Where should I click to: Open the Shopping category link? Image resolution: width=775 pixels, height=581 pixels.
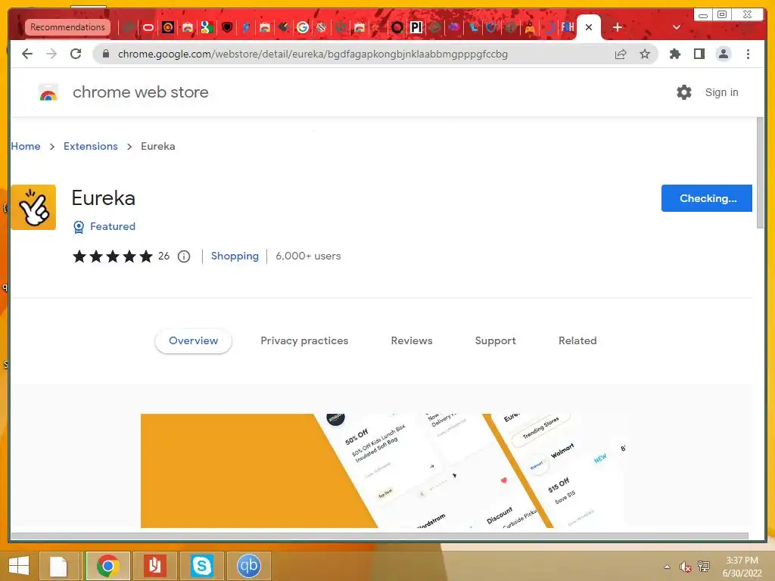pos(235,256)
